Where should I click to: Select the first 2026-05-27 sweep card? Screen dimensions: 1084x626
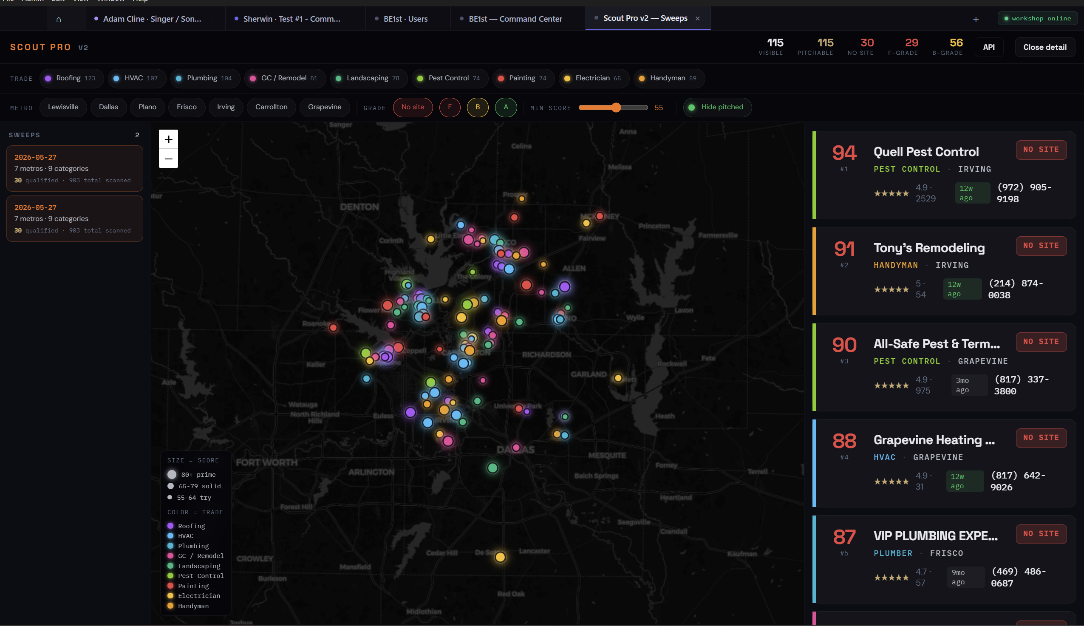[75, 169]
